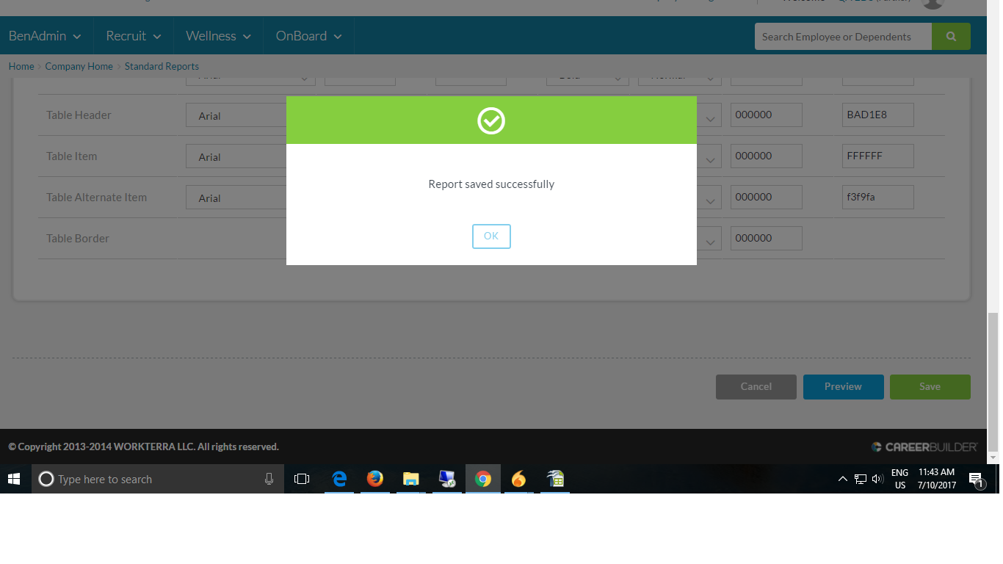Click the Search Employee or Dependents field
This screenshot has width=1003, height=564.
[x=843, y=37]
